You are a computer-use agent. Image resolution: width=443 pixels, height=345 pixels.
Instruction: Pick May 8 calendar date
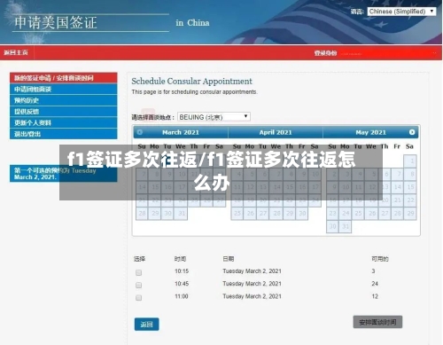[410, 174]
